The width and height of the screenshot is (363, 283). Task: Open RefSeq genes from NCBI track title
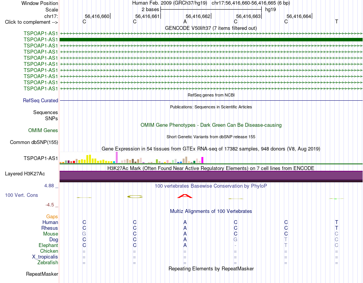(x=211, y=95)
